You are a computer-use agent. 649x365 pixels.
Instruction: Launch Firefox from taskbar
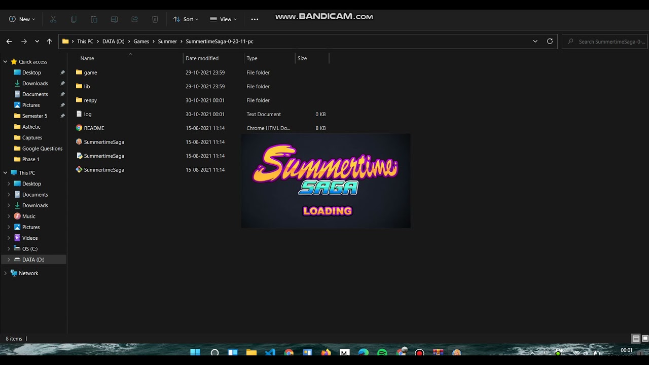point(326,352)
